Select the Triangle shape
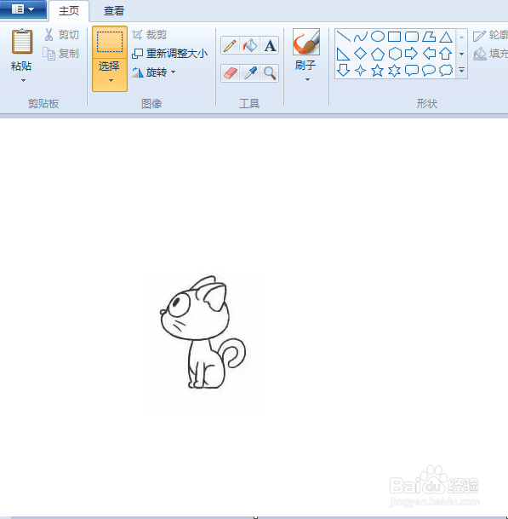This screenshot has height=519, width=508. pyautogui.click(x=446, y=37)
